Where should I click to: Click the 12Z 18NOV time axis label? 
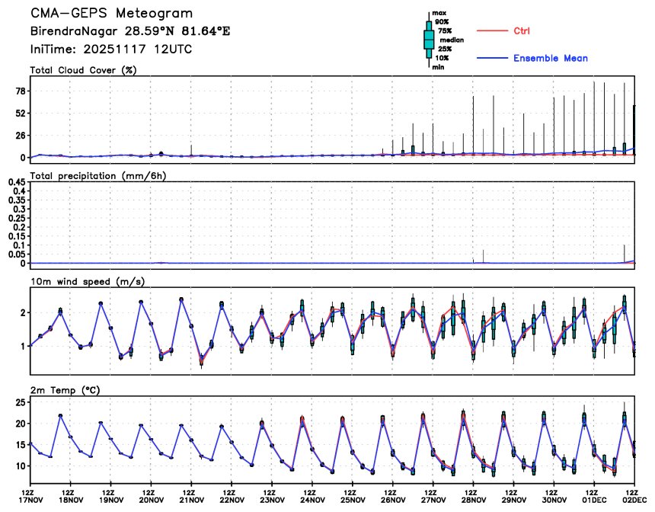click(x=70, y=497)
